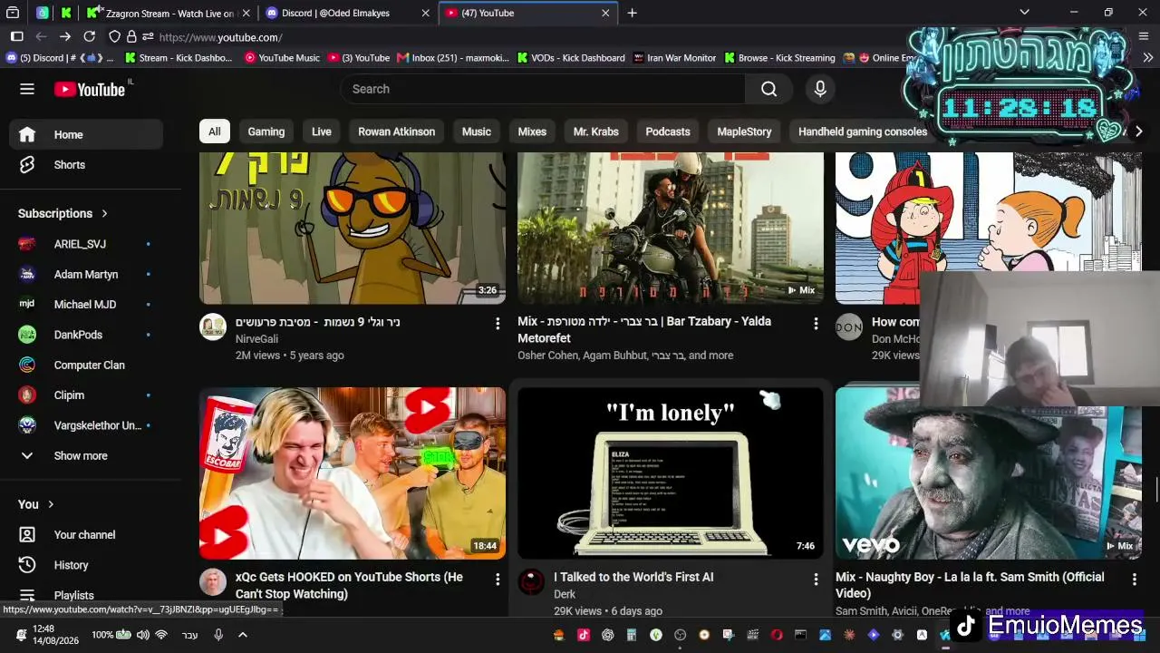Click the YouTube logo

tap(89, 89)
